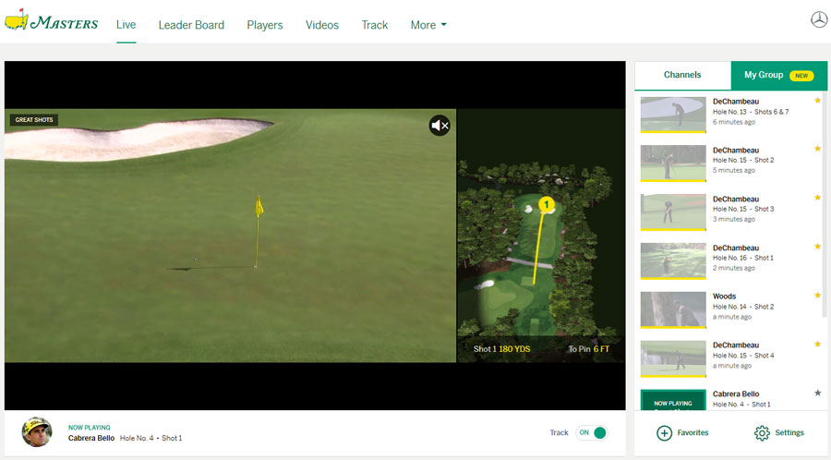Click 'Hole No. 13 - Shots 6 & 7' text
The width and height of the screenshot is (831, 460).
tap(751, 112)
